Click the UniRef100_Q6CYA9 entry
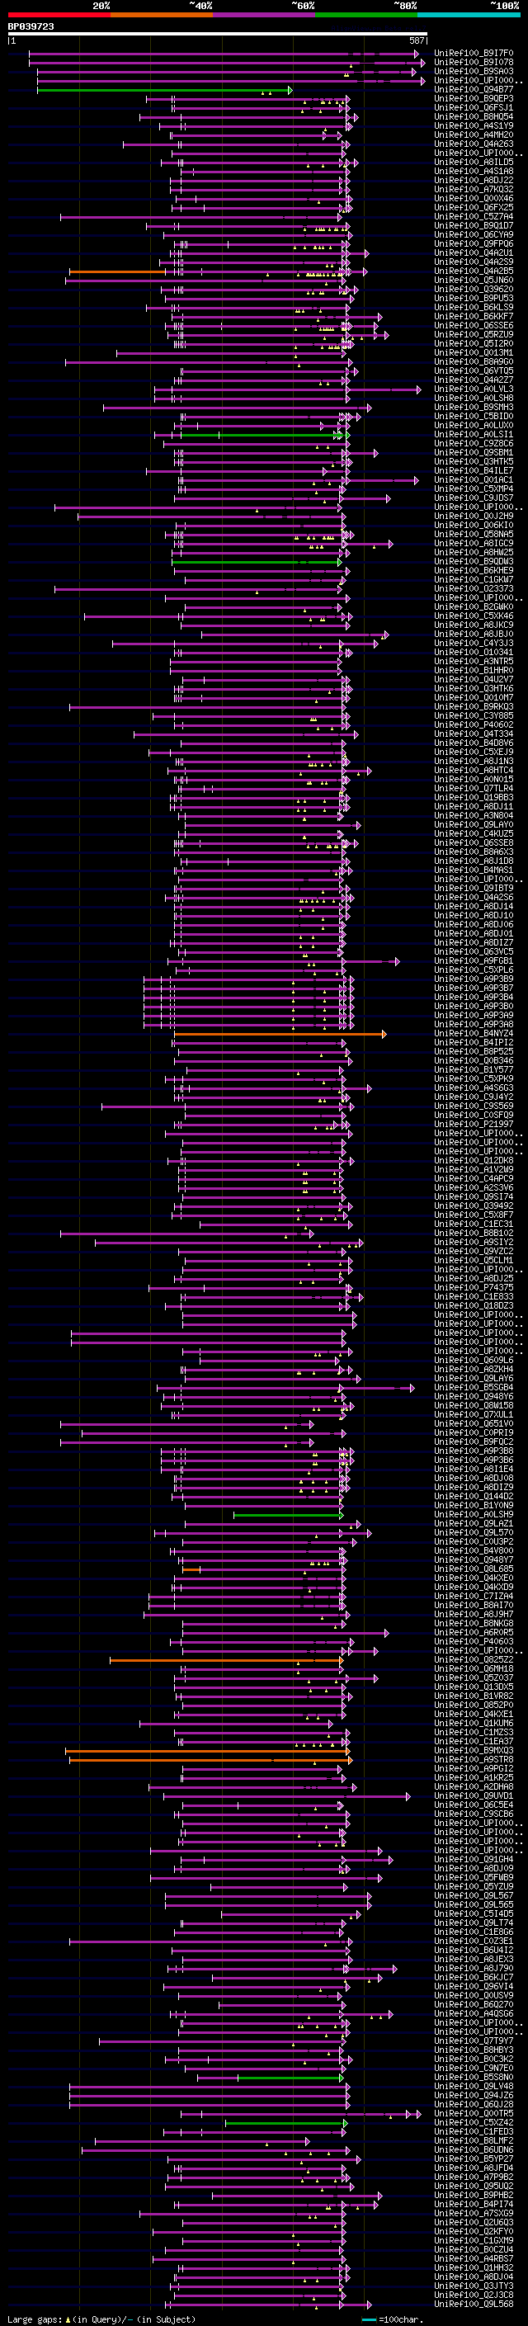The height and width of the screenshot is (2326, 528). 474,235
